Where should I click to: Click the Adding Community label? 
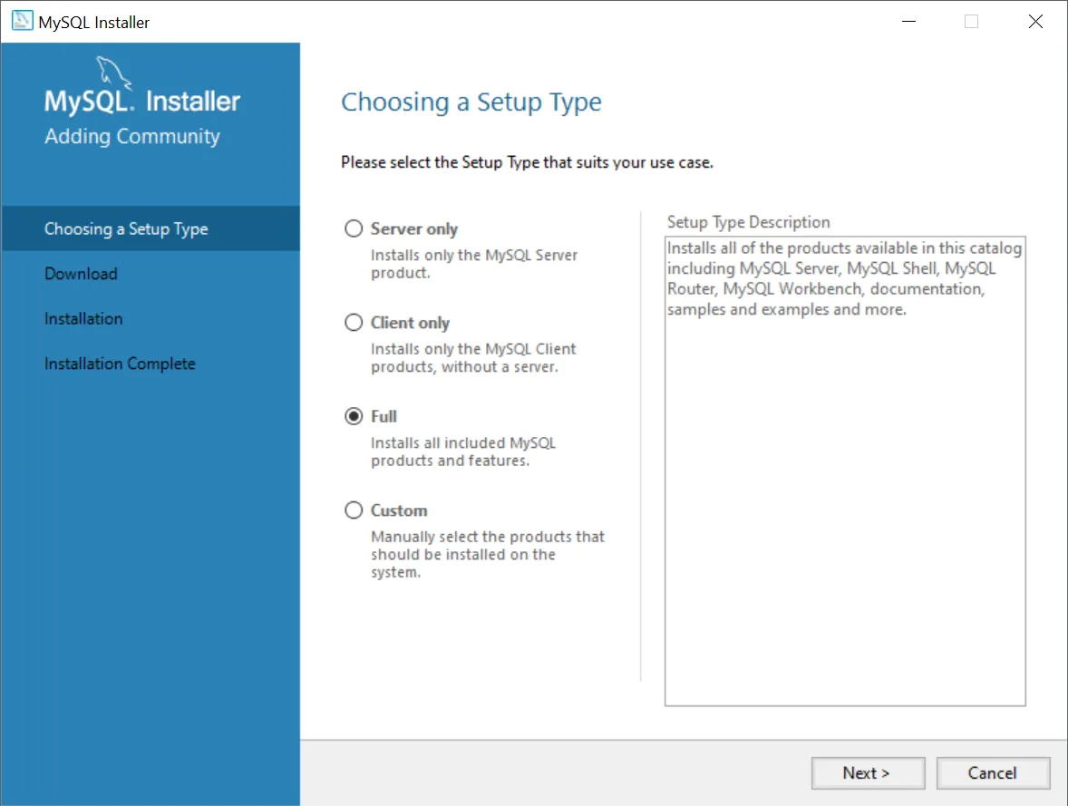[x=131, y=136]
